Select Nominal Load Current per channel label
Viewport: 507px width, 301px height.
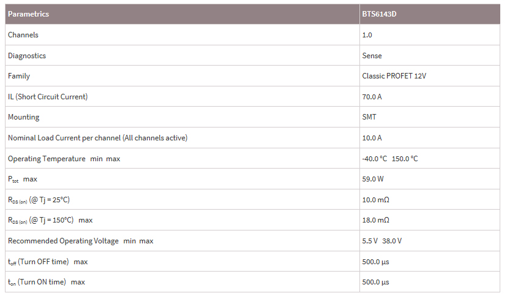click(x=97, y=138)
